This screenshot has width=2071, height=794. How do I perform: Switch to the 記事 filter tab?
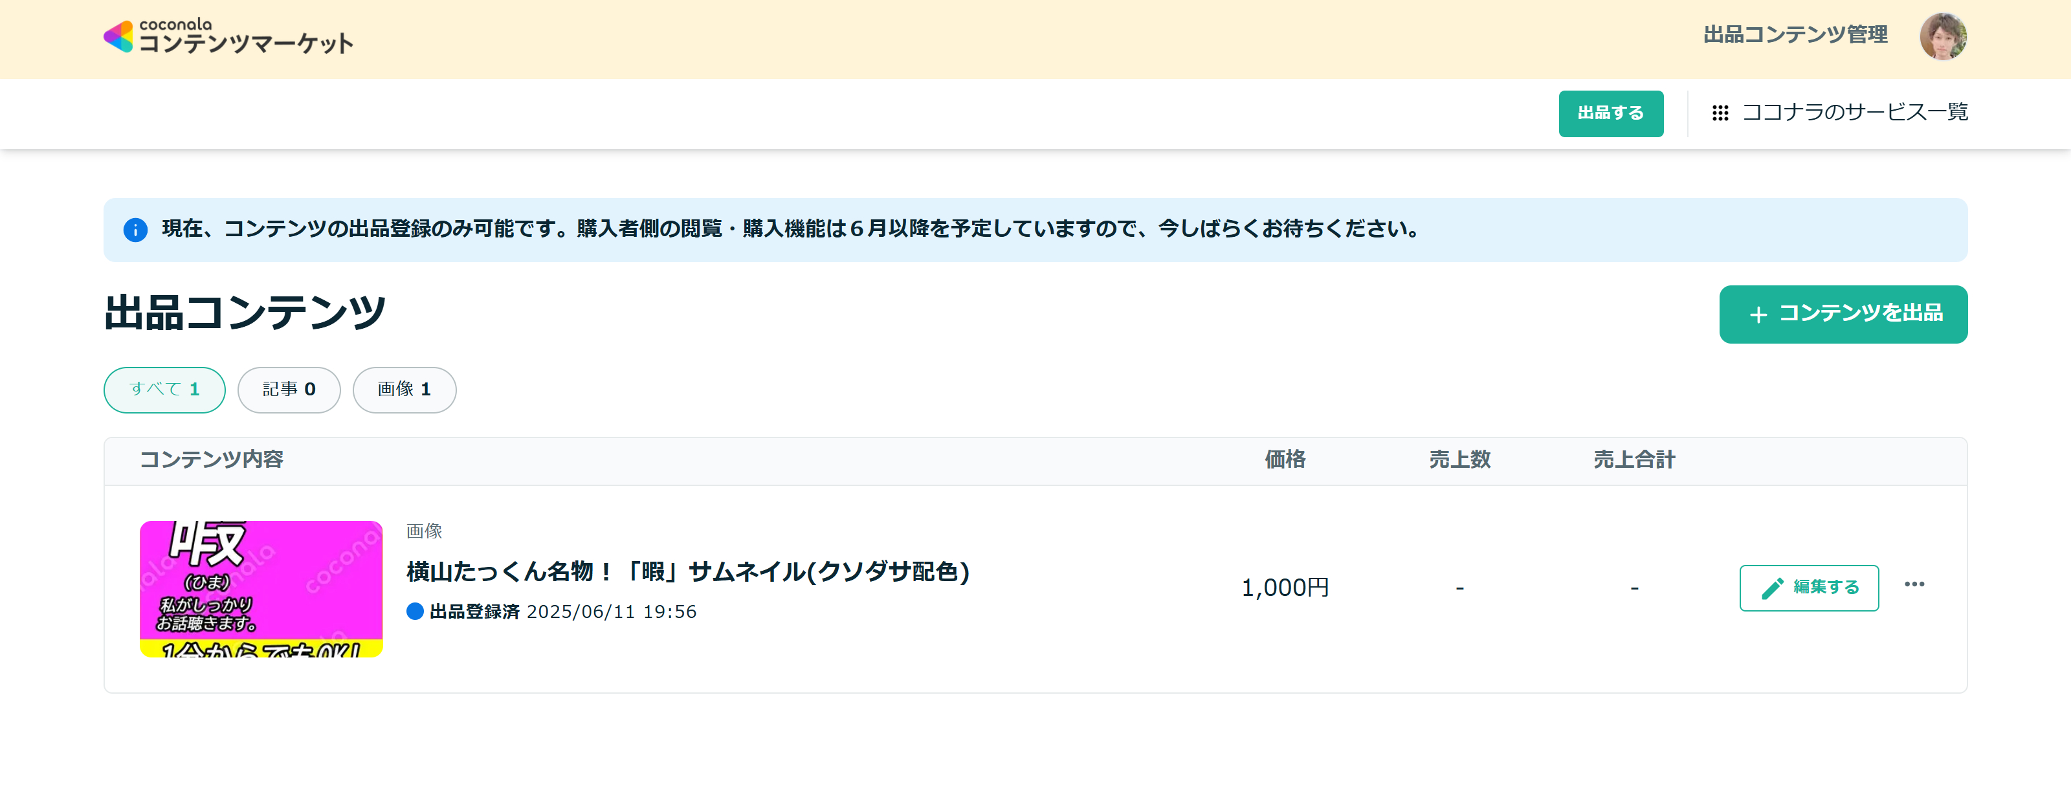pos(289,390)
